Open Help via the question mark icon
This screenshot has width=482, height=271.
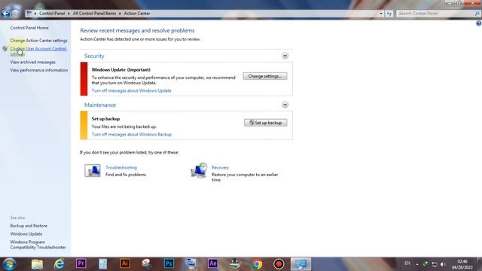[479, 23]
